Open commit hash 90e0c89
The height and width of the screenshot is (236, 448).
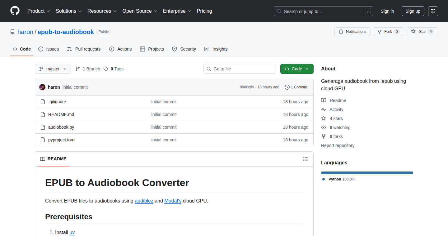[x=247, y=87]
